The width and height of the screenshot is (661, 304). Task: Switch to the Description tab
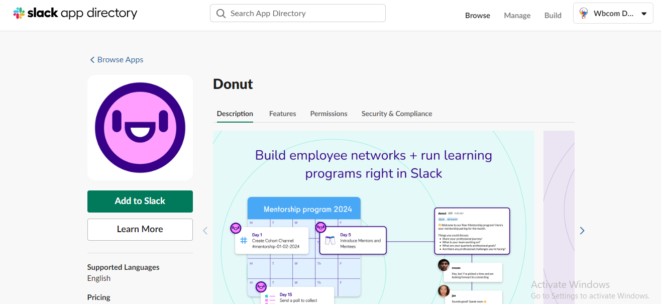(x=235, y=114)
